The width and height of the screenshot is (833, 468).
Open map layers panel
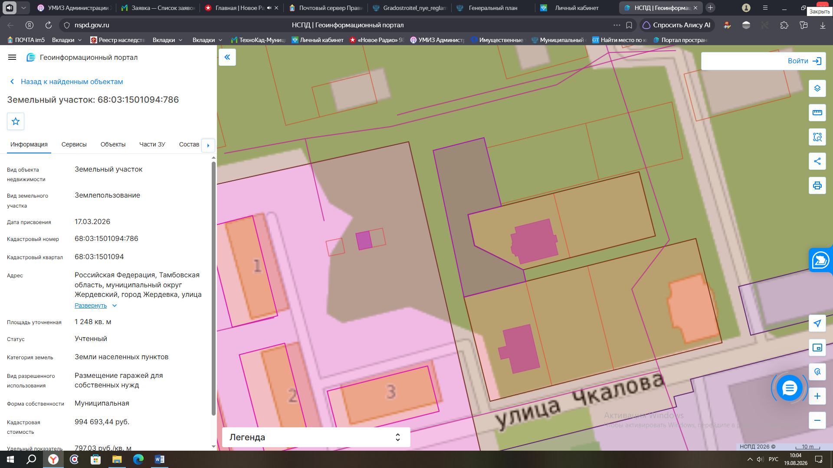pyautogui.click(x=817, y=88)
